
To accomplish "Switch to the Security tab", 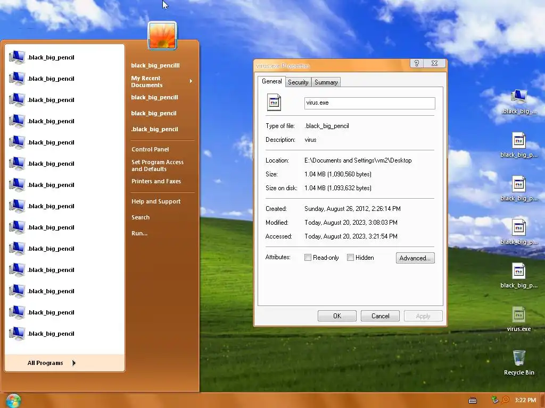I will (298, 82).
